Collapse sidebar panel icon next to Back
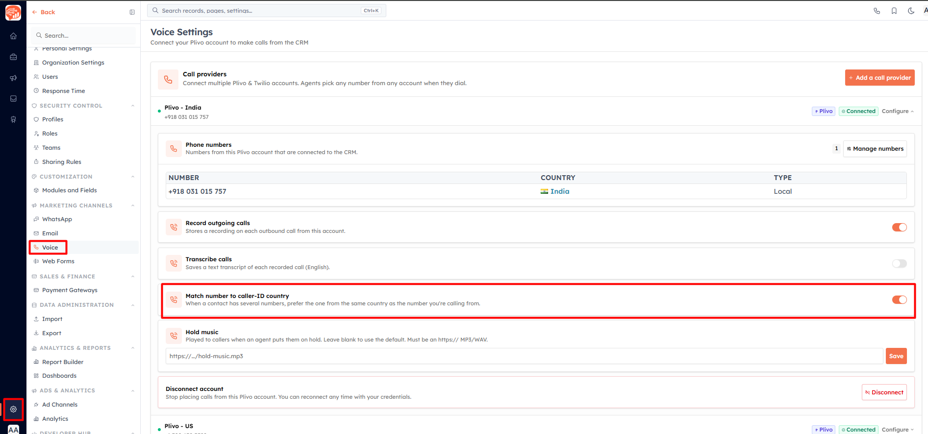This screenshot has width=928, height=434. coord(132,12)
